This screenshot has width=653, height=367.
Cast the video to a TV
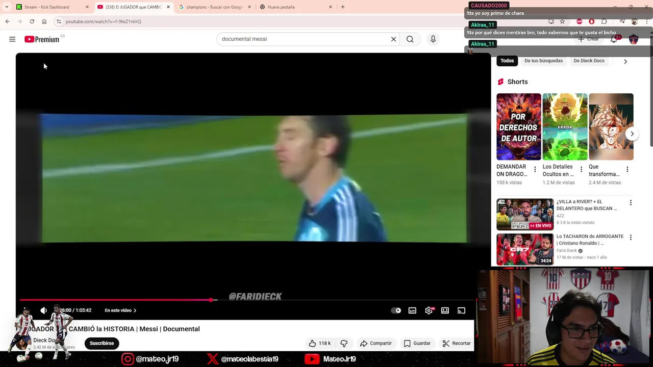pyautogui.click(x=461, y=310)
